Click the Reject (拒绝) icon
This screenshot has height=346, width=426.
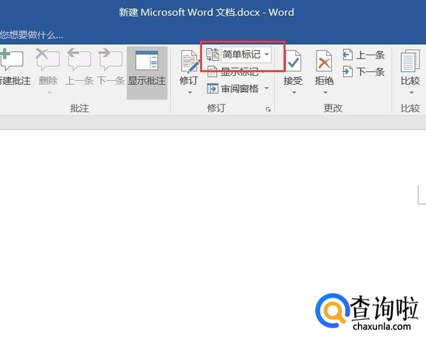coord(324,62)
